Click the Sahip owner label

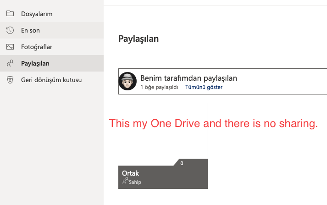[135, 182]
